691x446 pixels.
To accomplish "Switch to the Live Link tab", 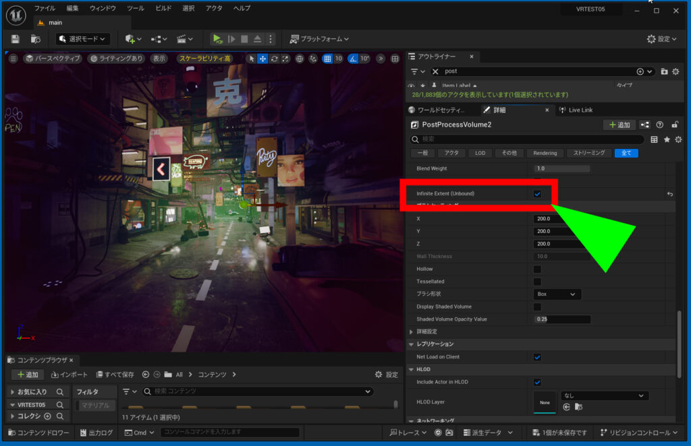I will point(580,109).
